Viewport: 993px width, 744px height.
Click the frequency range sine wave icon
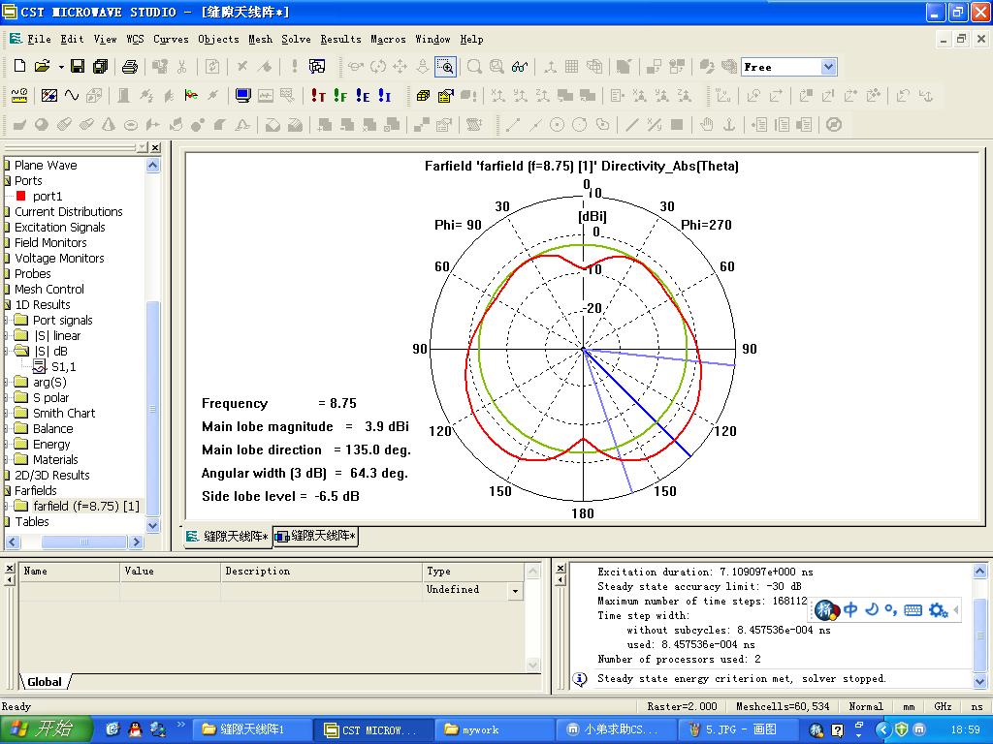tap(72, 96)
